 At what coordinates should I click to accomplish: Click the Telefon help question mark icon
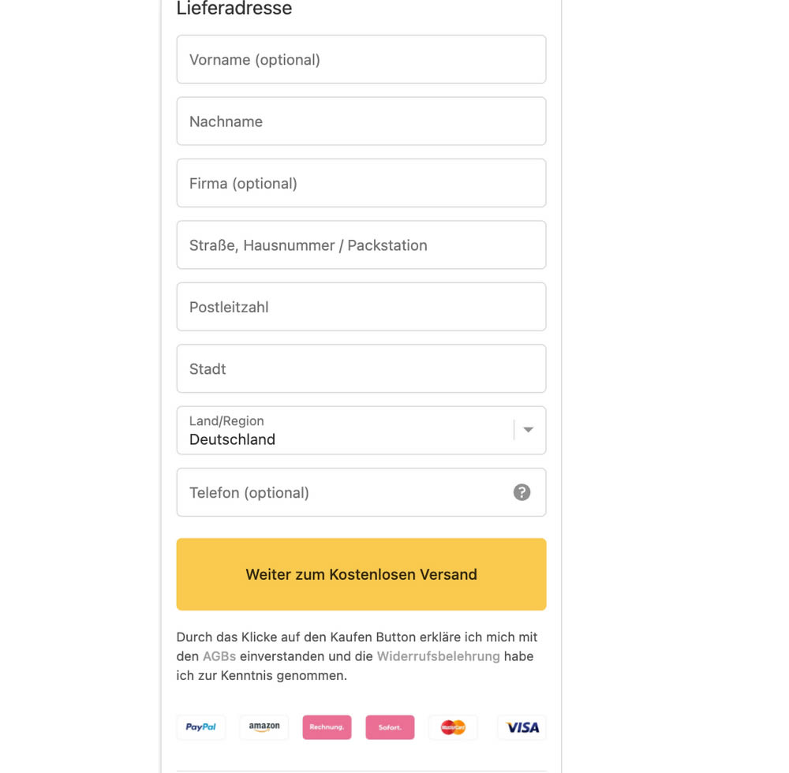[522, 492]
